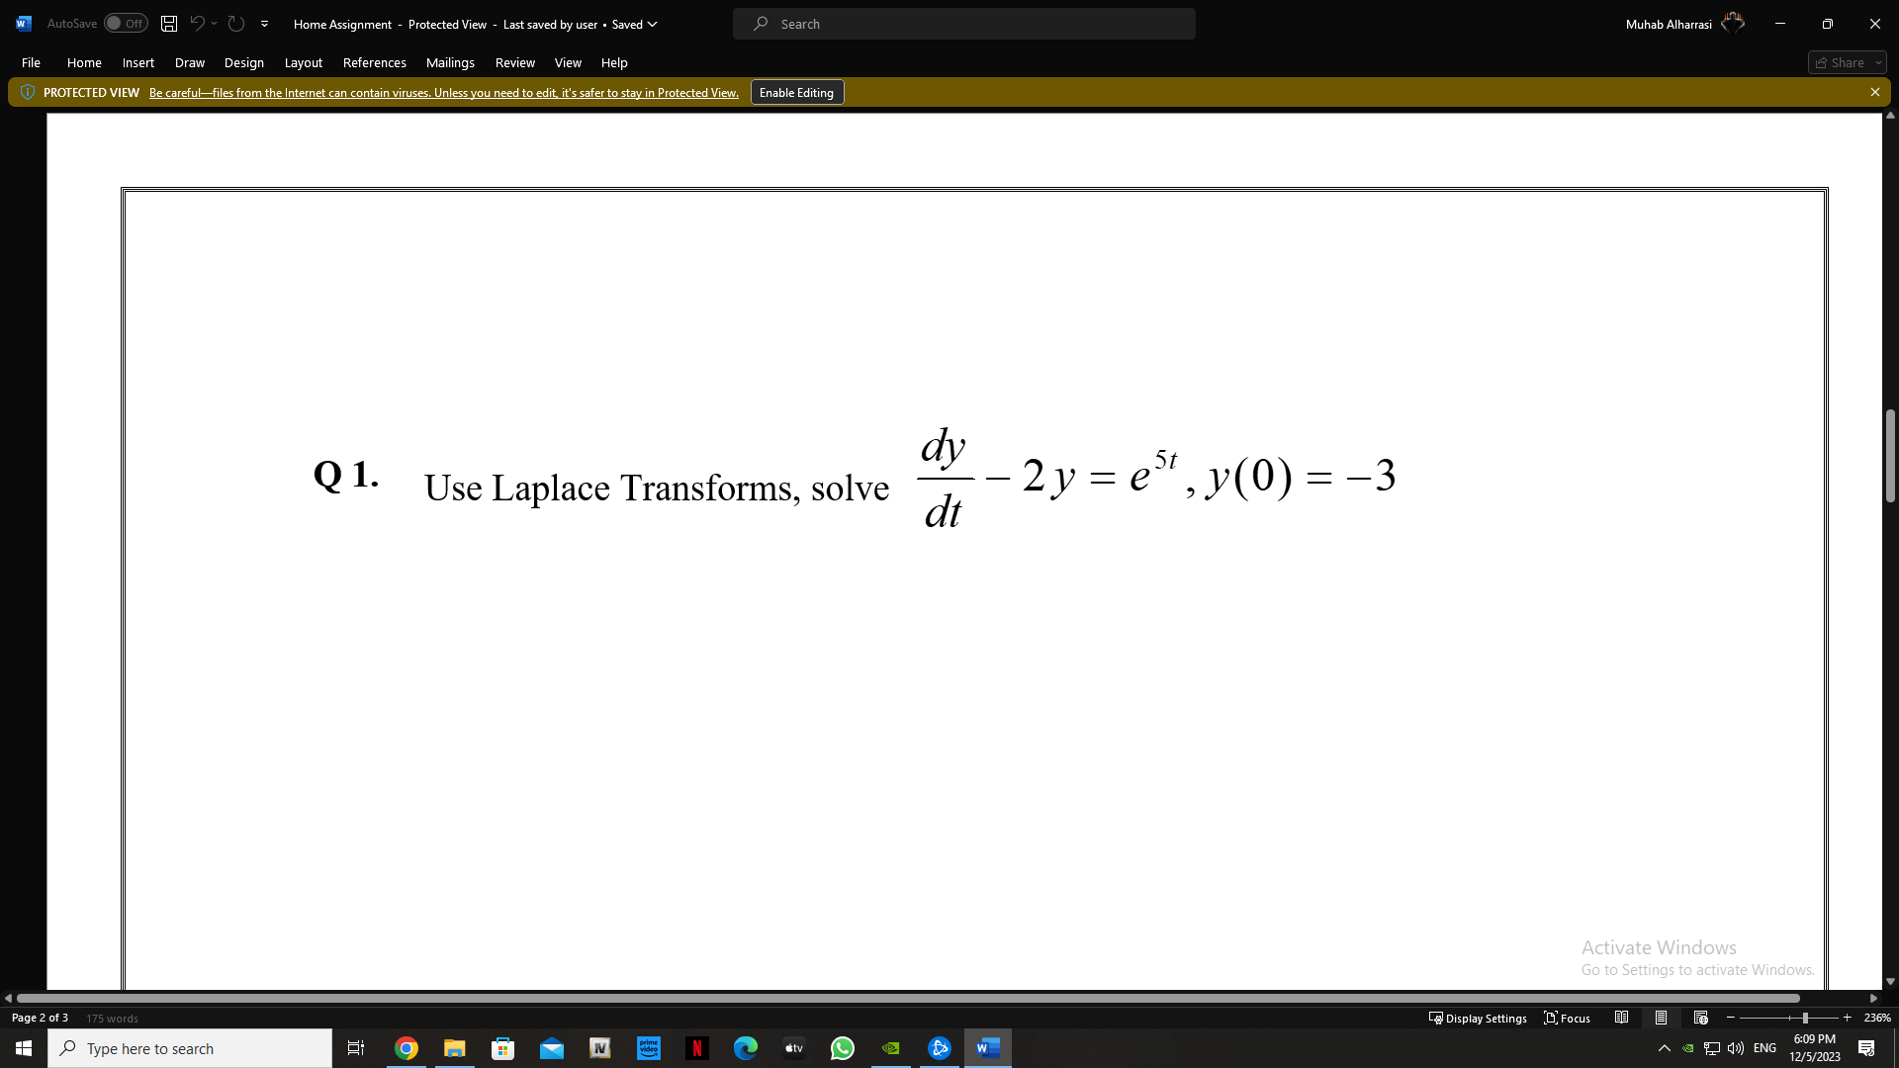
Task: Open Word from the taskbar
Action: [x=987, y=1048]
